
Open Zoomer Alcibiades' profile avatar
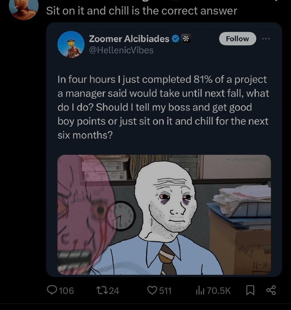[x=71, y=44]
